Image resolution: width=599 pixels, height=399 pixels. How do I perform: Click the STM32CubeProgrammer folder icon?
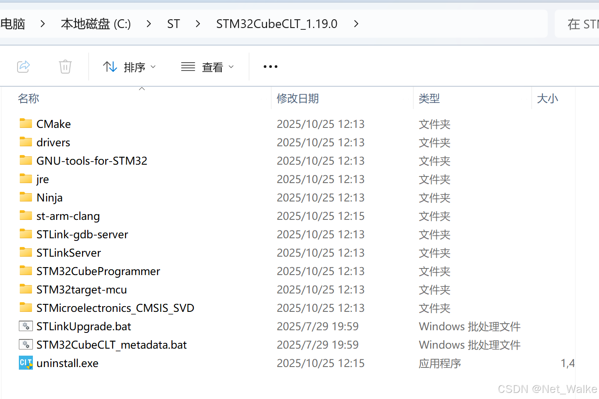click(26, 271)
